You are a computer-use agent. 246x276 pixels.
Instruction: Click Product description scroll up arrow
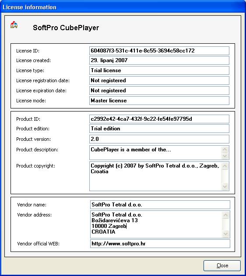[x=225, y=149]
